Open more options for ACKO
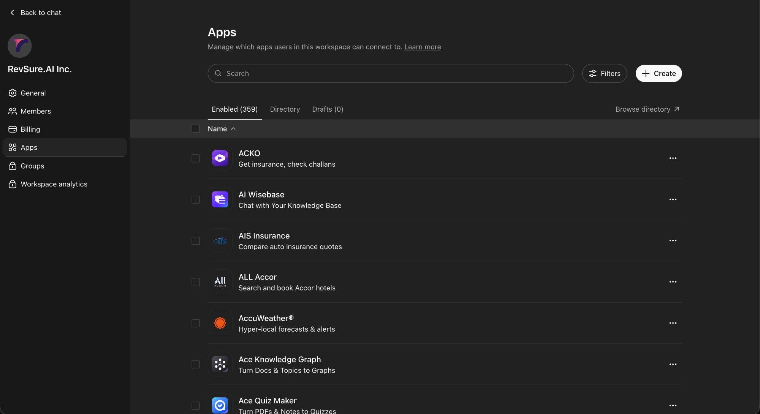760x414 pixels. pos(673,158)
